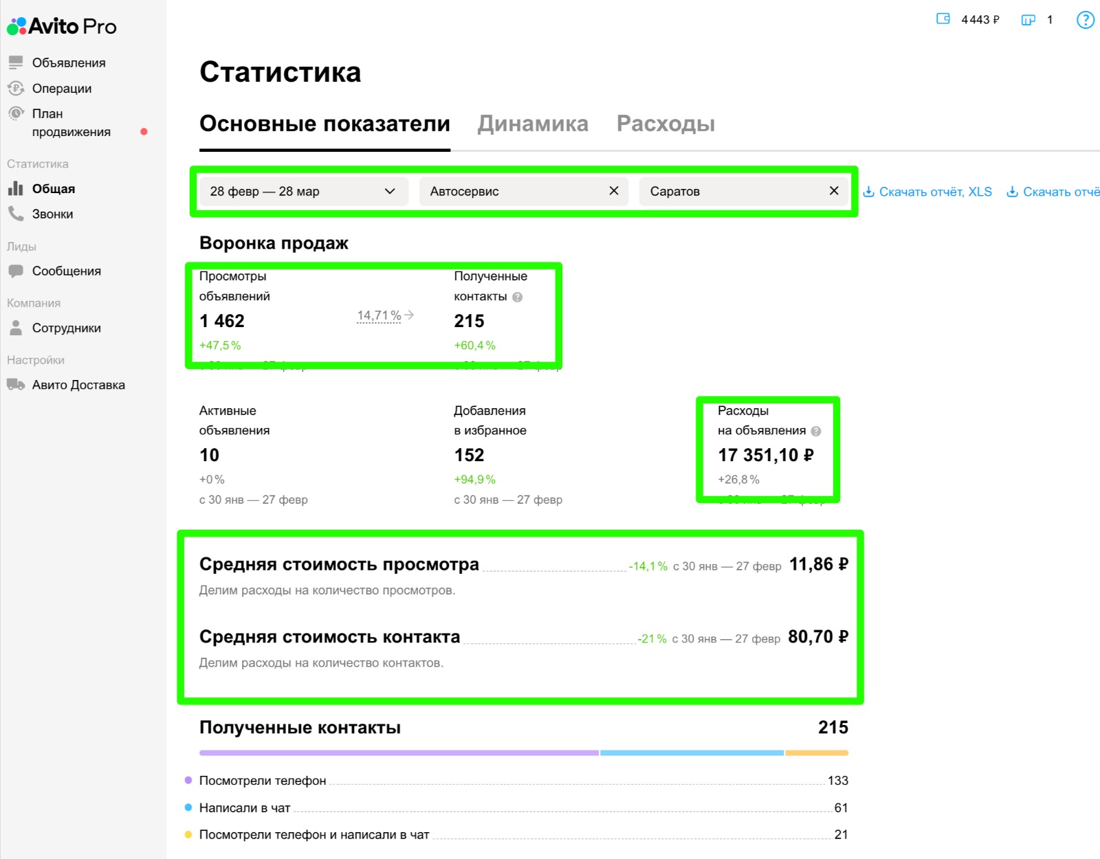
Task: Open the Расходы tab
Action: [665, 124]
